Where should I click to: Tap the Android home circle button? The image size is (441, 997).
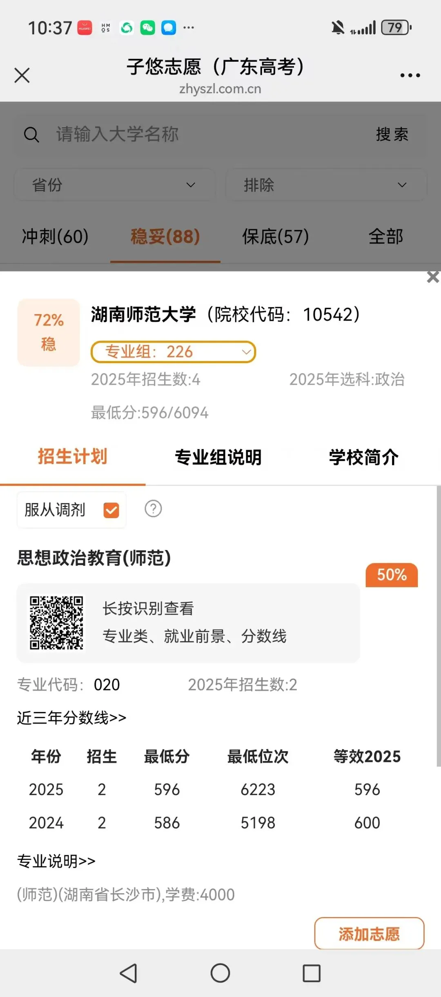point(220,973)
